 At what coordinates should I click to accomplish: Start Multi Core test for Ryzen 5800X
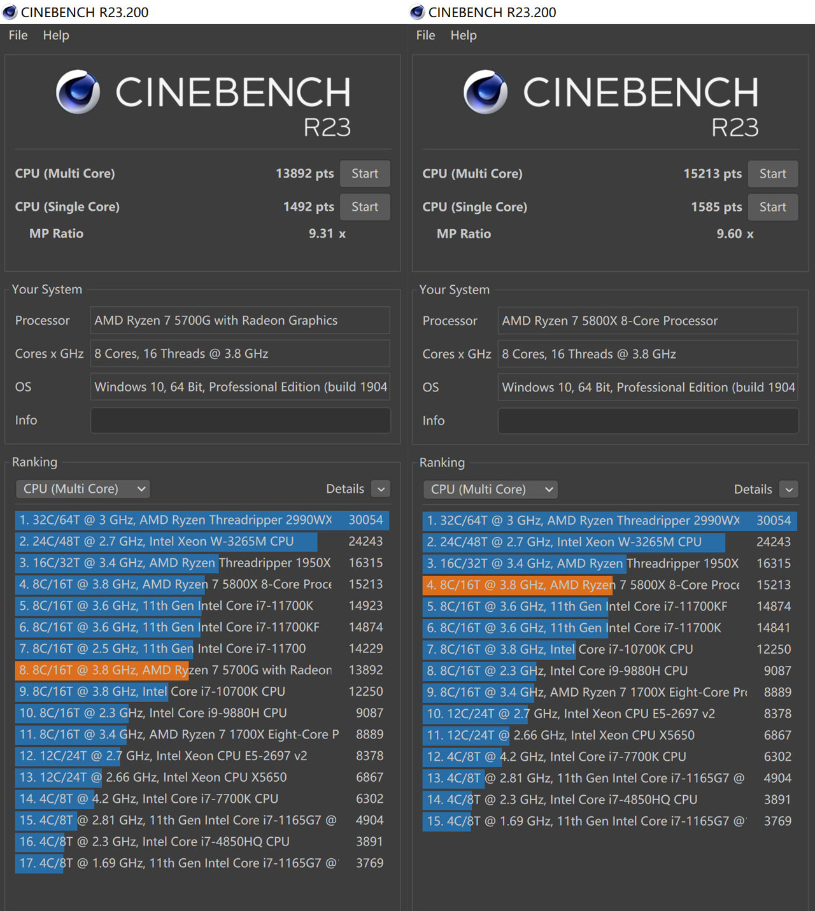[x=772, y=174]
